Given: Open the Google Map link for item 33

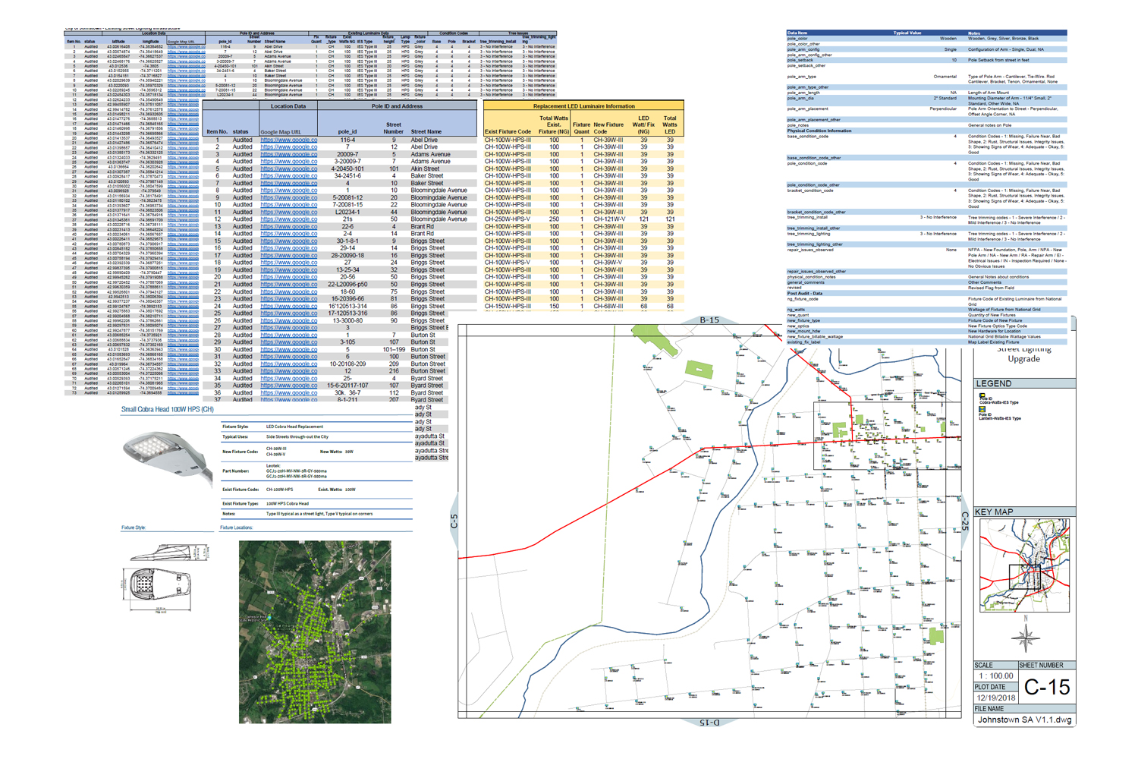Looking at the screenshot, I should tap(289, 371).
